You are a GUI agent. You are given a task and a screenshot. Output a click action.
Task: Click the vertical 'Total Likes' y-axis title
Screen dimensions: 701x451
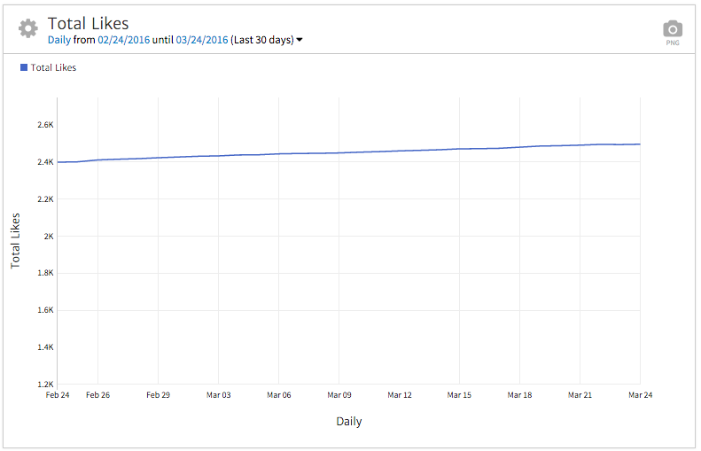[x=15, y=240]
